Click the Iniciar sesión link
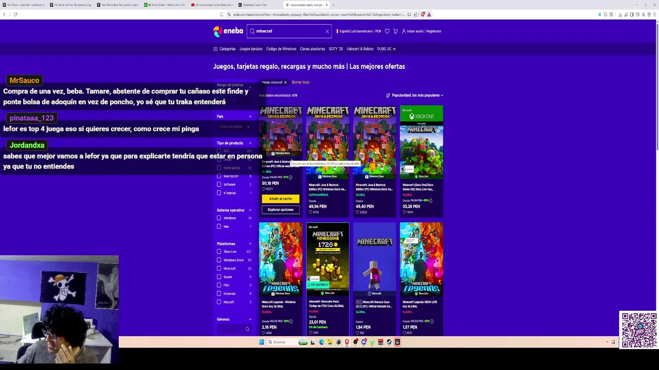659x370 pixels. point(415,31)
